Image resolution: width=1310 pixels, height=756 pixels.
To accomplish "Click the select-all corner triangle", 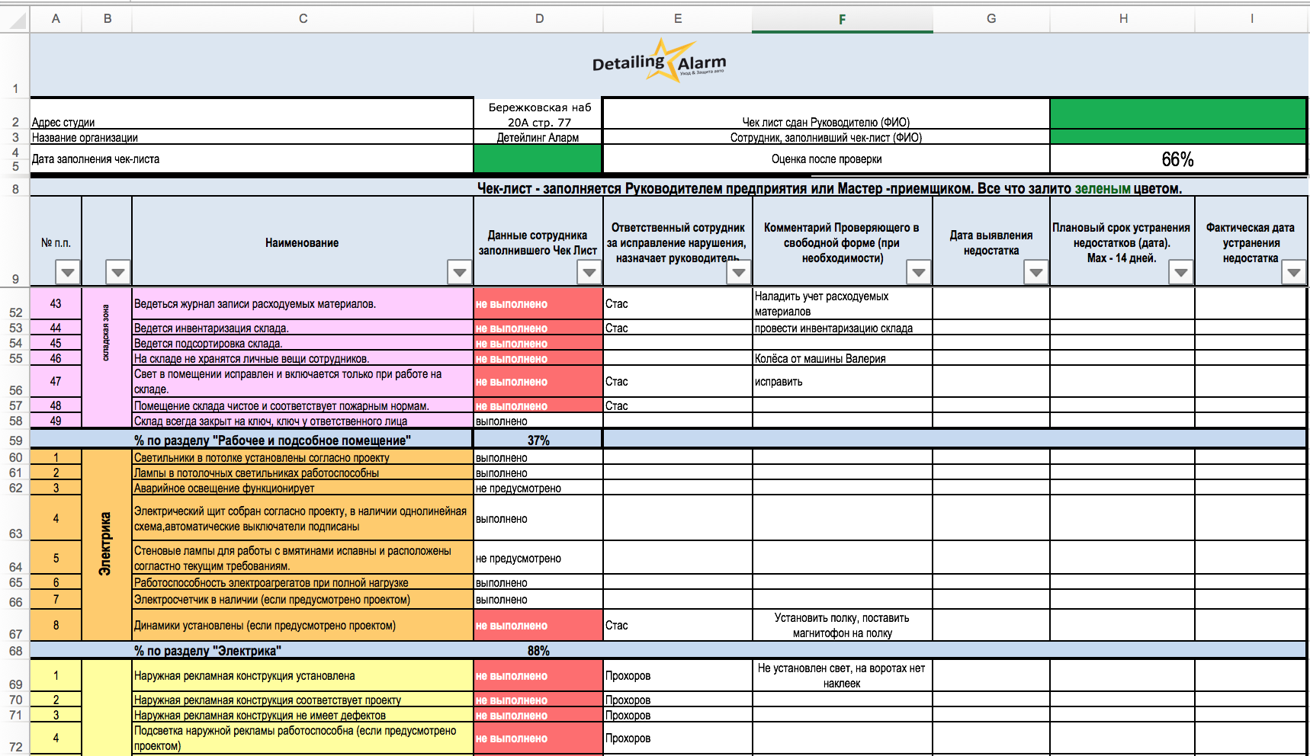I will (x=15, y=20).
